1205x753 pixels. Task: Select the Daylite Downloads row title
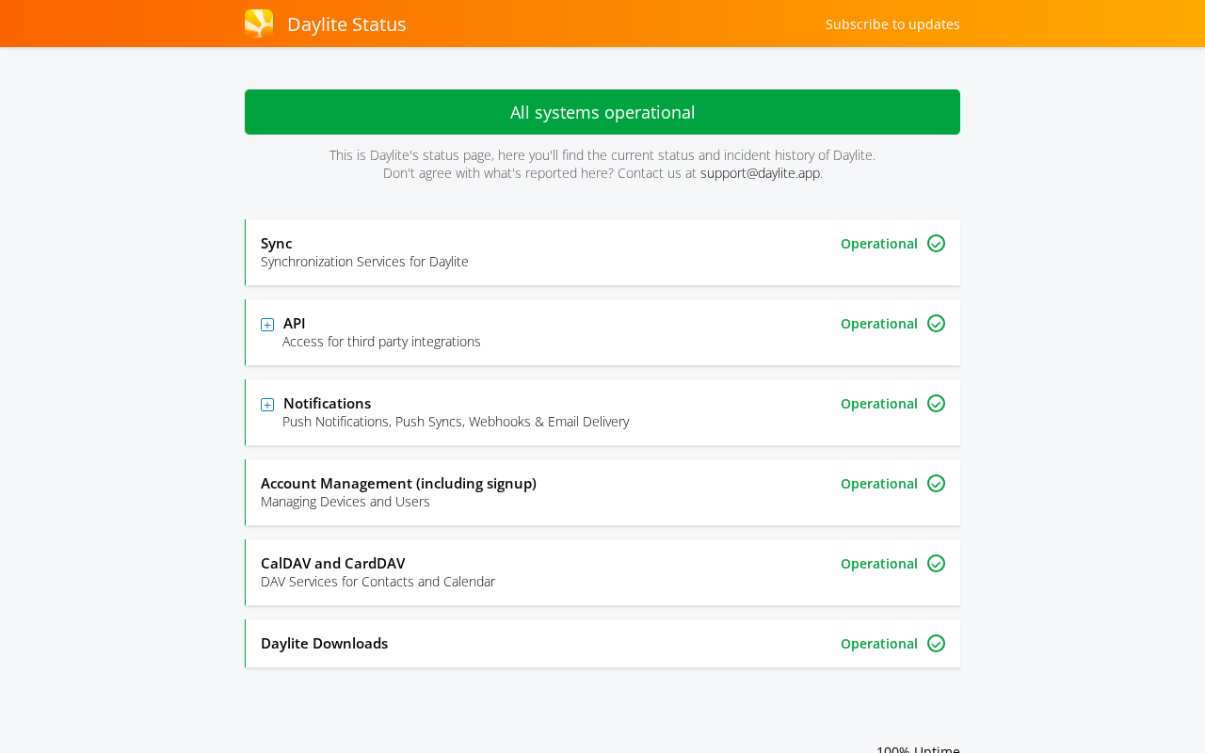[x=324, y=644]
